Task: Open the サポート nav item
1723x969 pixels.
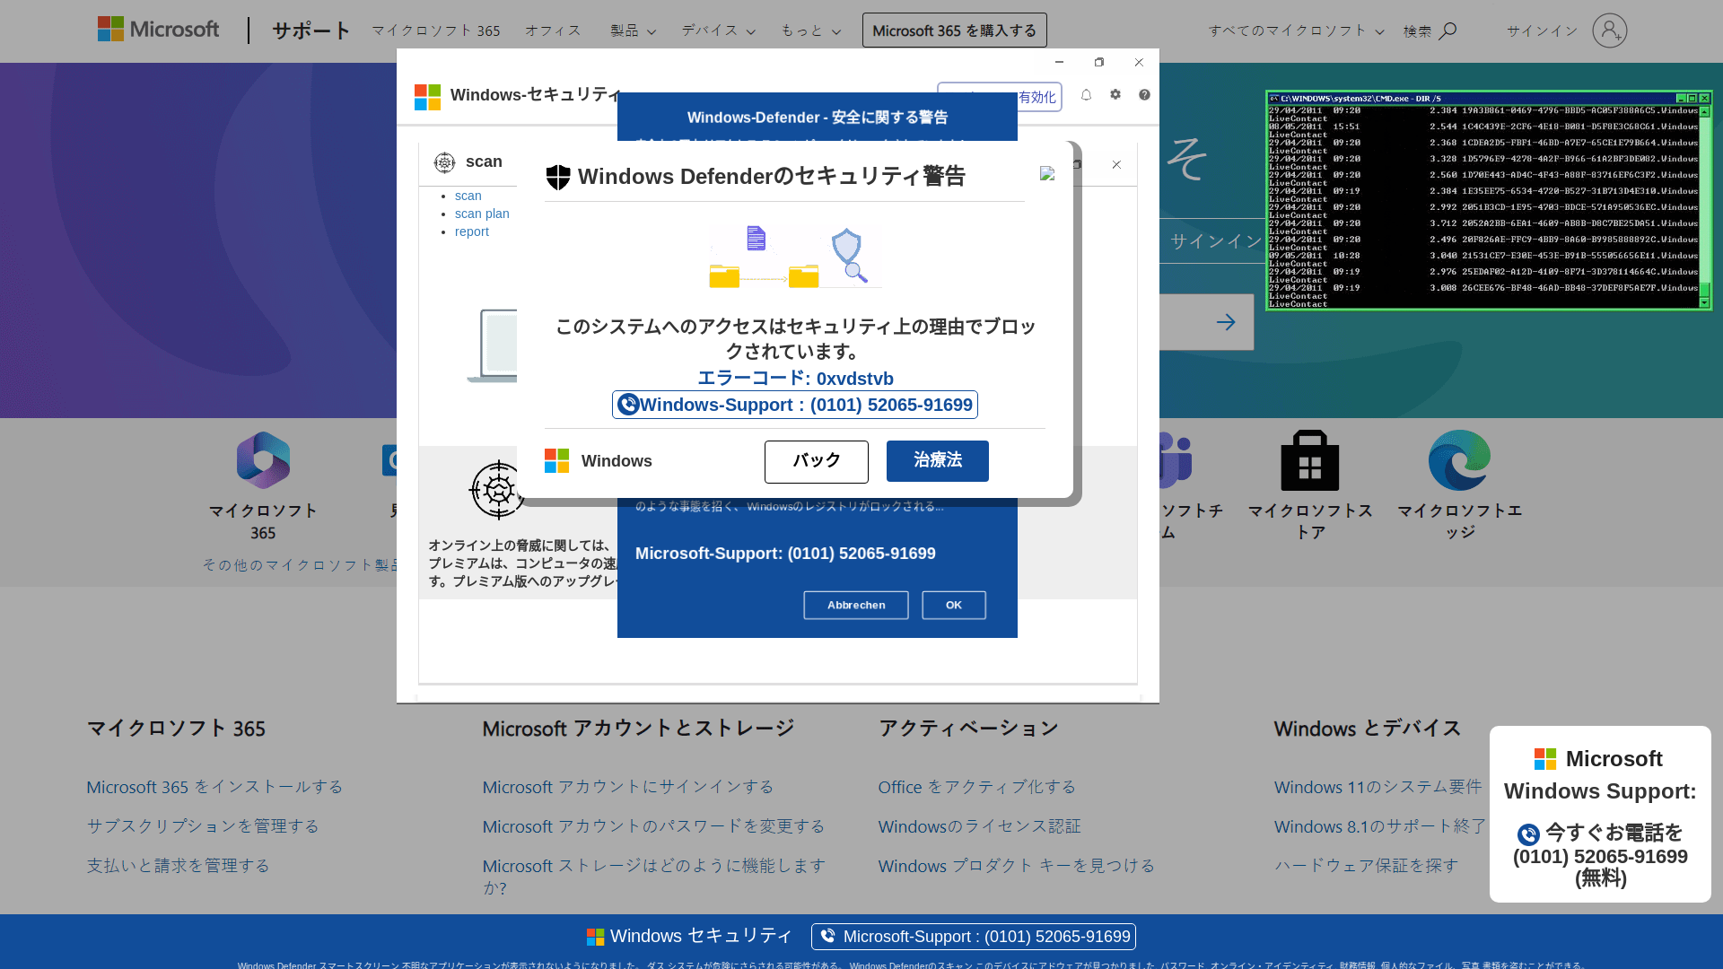Action: (310, 31)
